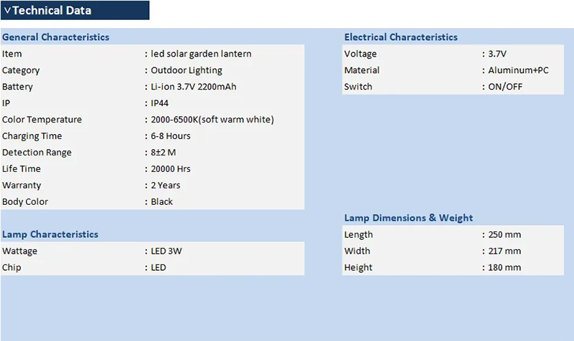574x341 pixels.
Task: Click the 'Material' row label
Action: tap(362, 70)
